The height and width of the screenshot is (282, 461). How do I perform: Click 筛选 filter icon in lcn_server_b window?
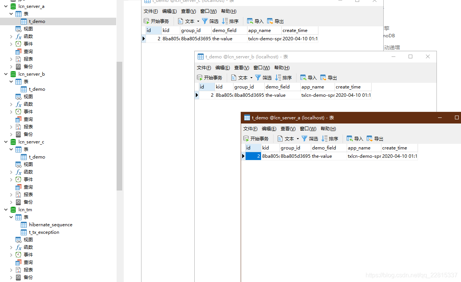point(258,78)
